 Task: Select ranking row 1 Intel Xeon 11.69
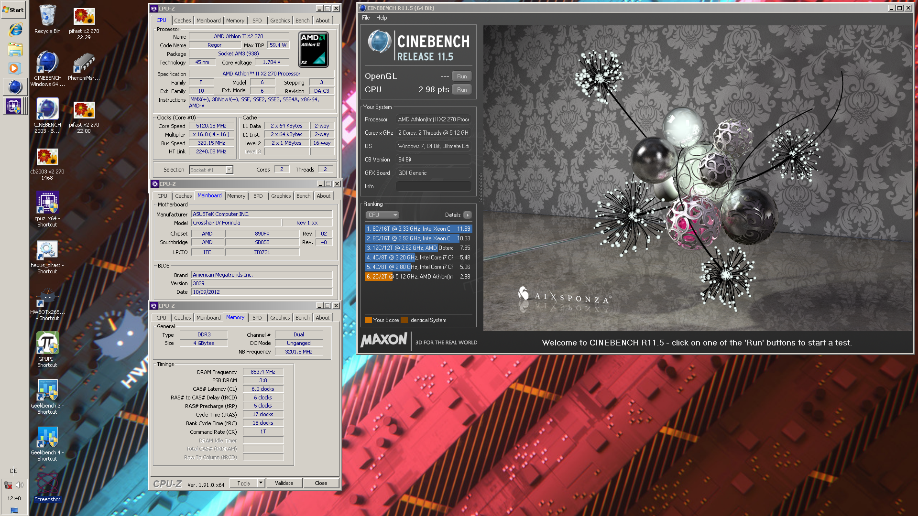[418, 229]
